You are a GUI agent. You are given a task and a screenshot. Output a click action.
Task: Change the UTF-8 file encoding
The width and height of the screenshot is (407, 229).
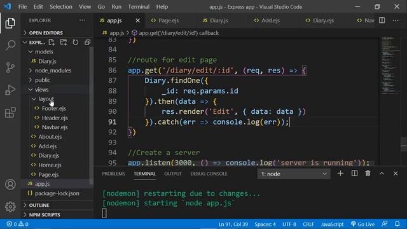click(x=289, y=224)
